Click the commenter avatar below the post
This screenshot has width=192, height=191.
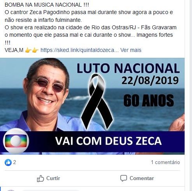click(11, 190)
